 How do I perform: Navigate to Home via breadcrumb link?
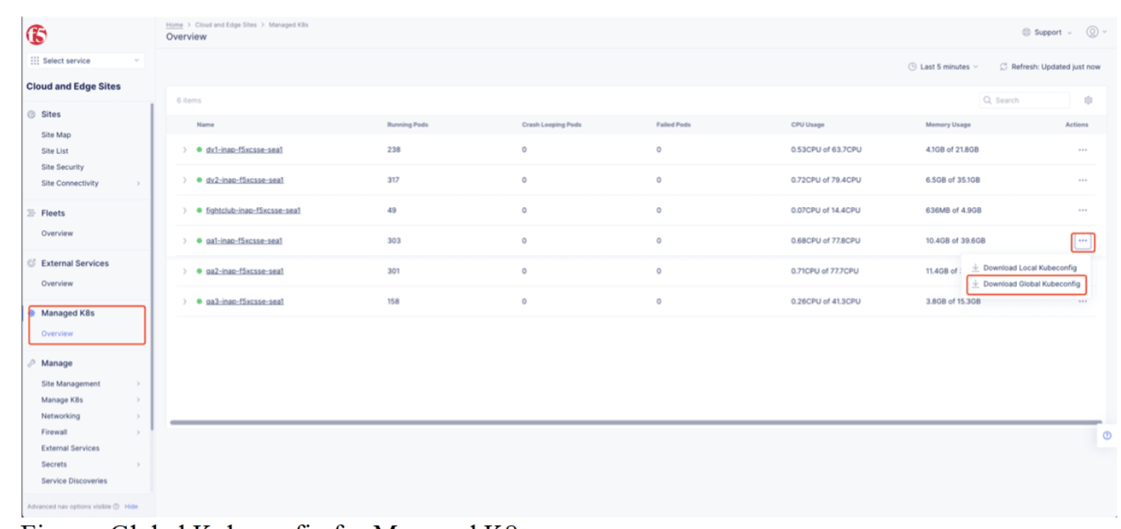(174, 23)
